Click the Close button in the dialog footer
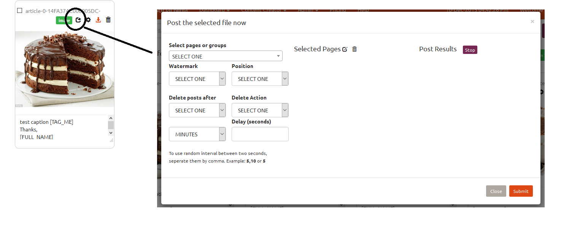The width and height of the screenshot is (561, 229). coord(496,191)
